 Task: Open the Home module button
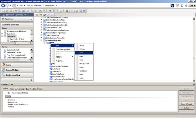coord(17,65)
